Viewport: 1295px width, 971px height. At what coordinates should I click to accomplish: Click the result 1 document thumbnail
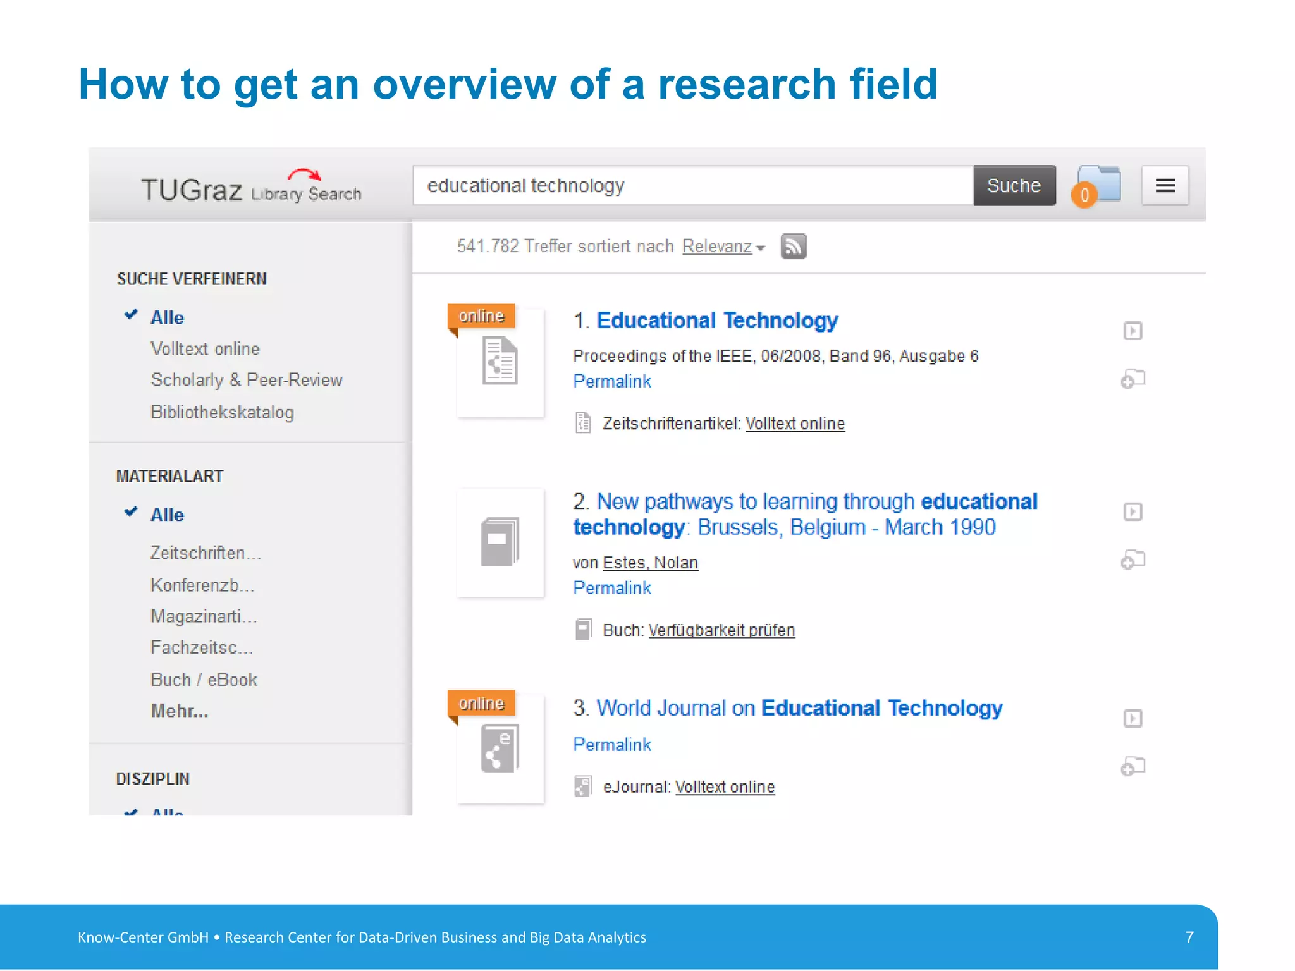pos(500,362)
